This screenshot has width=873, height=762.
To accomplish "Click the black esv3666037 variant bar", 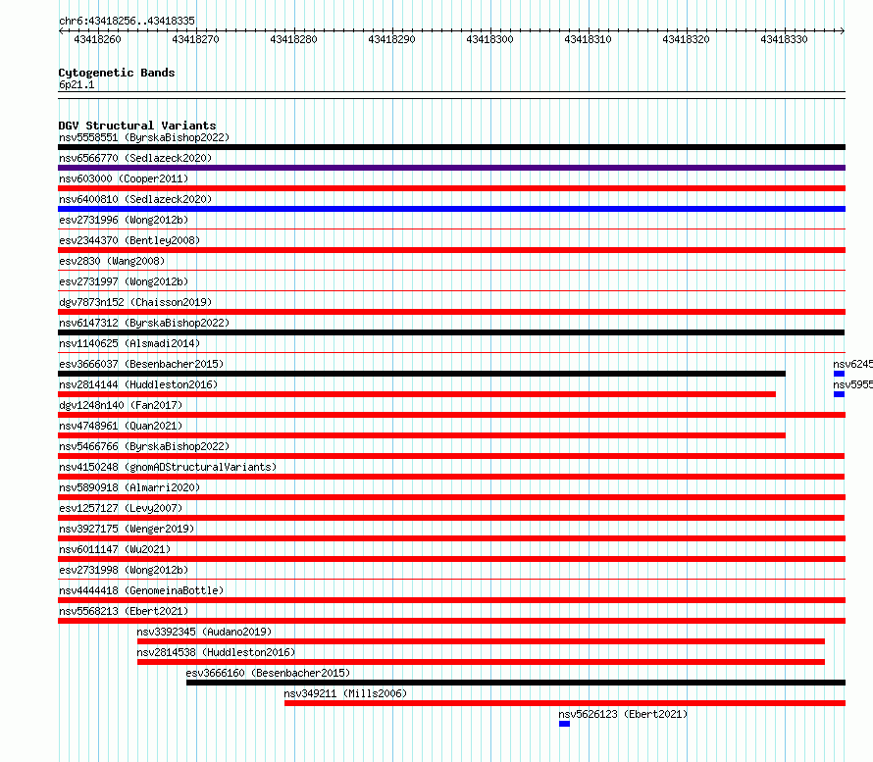I will tap(422, 374).
